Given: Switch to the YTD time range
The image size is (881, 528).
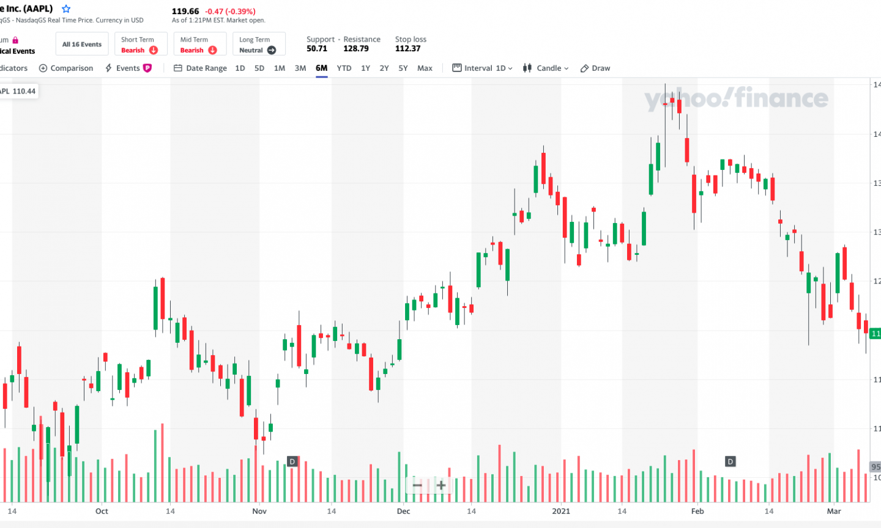Looking at the screenshot, I should pos(344,68).
